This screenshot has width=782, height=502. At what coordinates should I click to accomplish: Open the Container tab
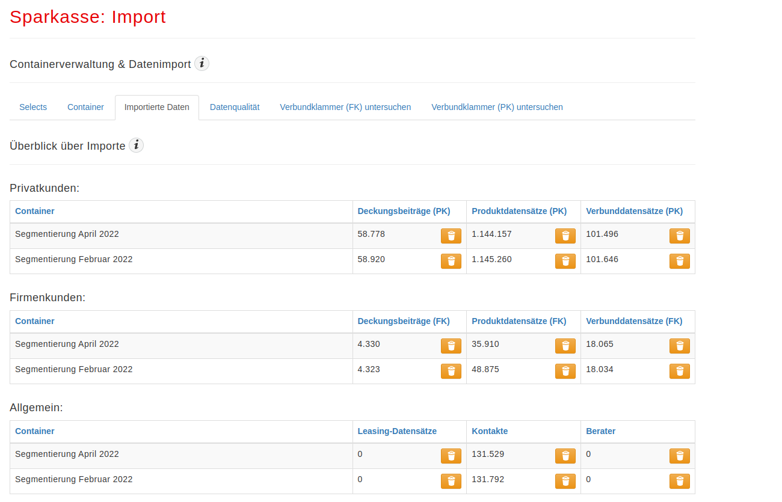pos(85,107)
